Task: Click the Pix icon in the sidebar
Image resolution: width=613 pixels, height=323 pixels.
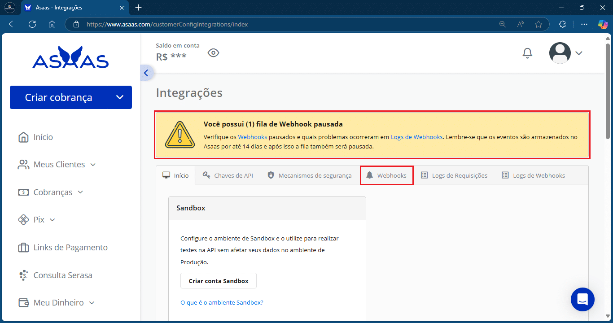Action: (x=23, y=219)
